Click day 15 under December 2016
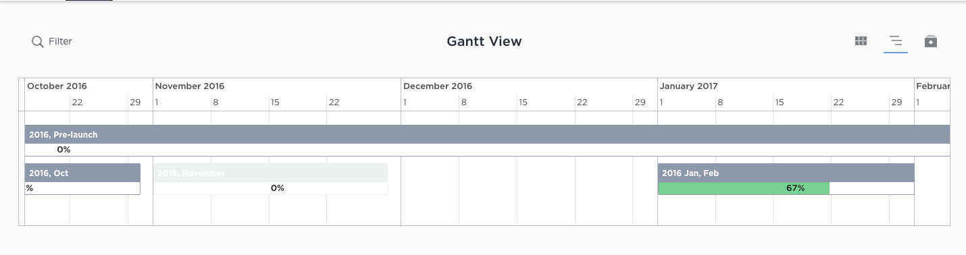966x255 pixels. [x=523, y=103]
